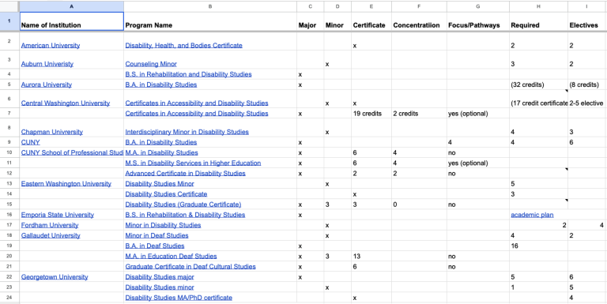Open Disability Studies MA/PhD certificate link
This screenshot has height=304, width=607.
pos(179,298)
